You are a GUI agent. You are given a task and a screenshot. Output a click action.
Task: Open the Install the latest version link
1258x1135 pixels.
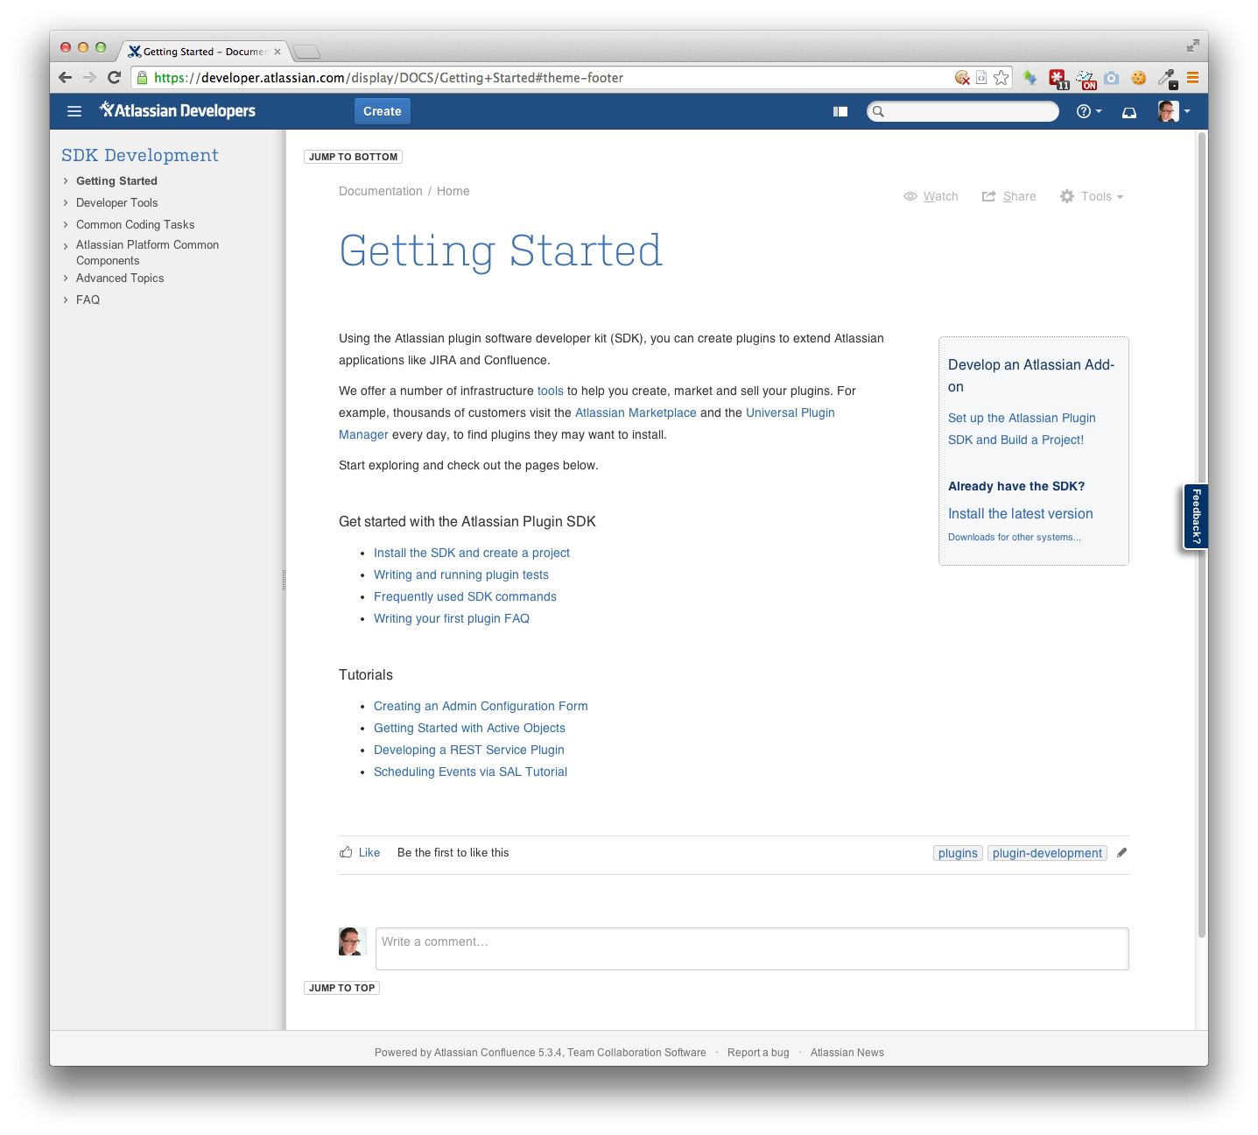click(1020, 513)
